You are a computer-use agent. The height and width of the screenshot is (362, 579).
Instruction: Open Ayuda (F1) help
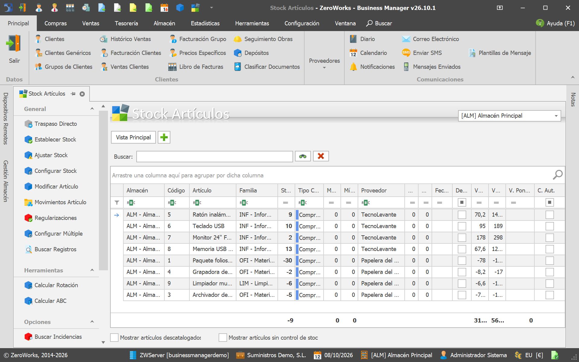[555, 23]
